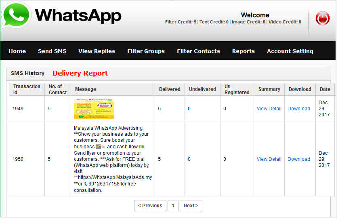Click the https://WhatsApp.MalaysiaAds.my URL text
The height and width of the screenshot is (219, 338).
(115, 177)
